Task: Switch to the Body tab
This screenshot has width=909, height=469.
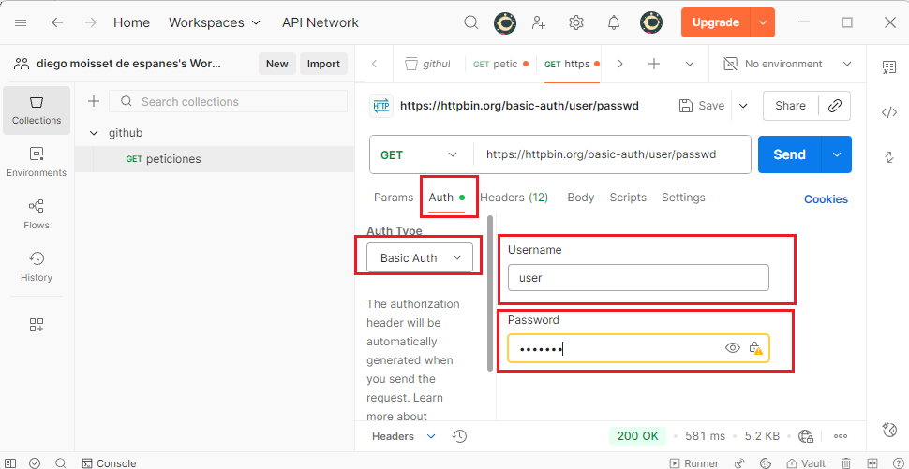Action: 581,198
